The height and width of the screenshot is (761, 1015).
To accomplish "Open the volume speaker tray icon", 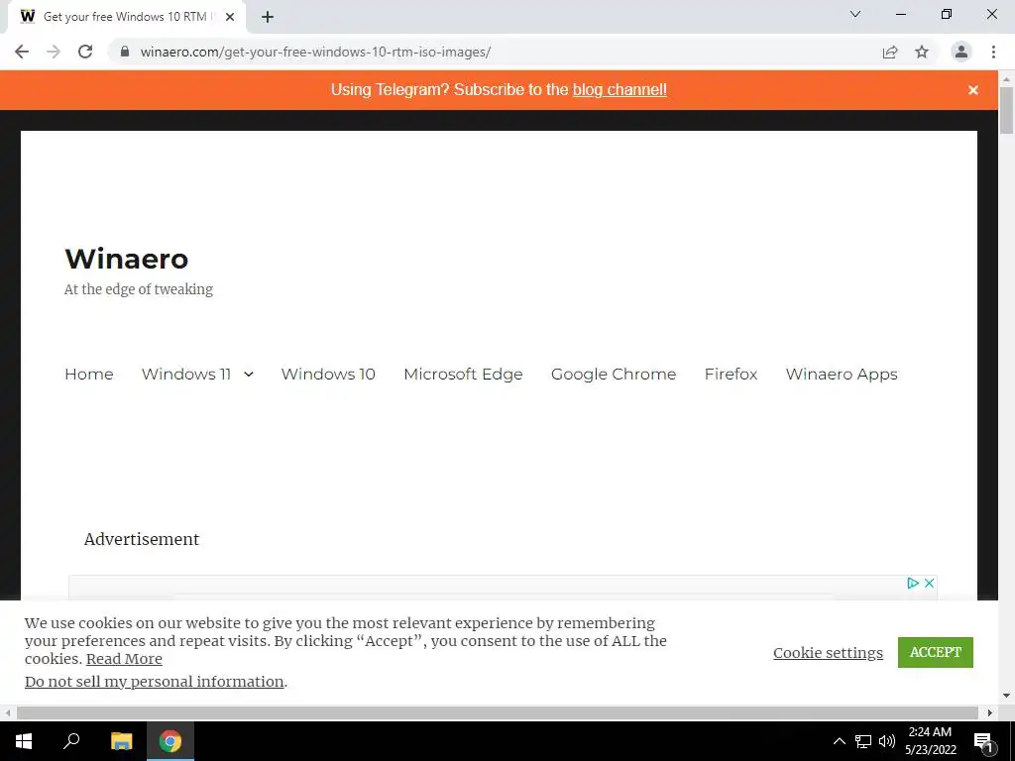I will tap(887, 741).
